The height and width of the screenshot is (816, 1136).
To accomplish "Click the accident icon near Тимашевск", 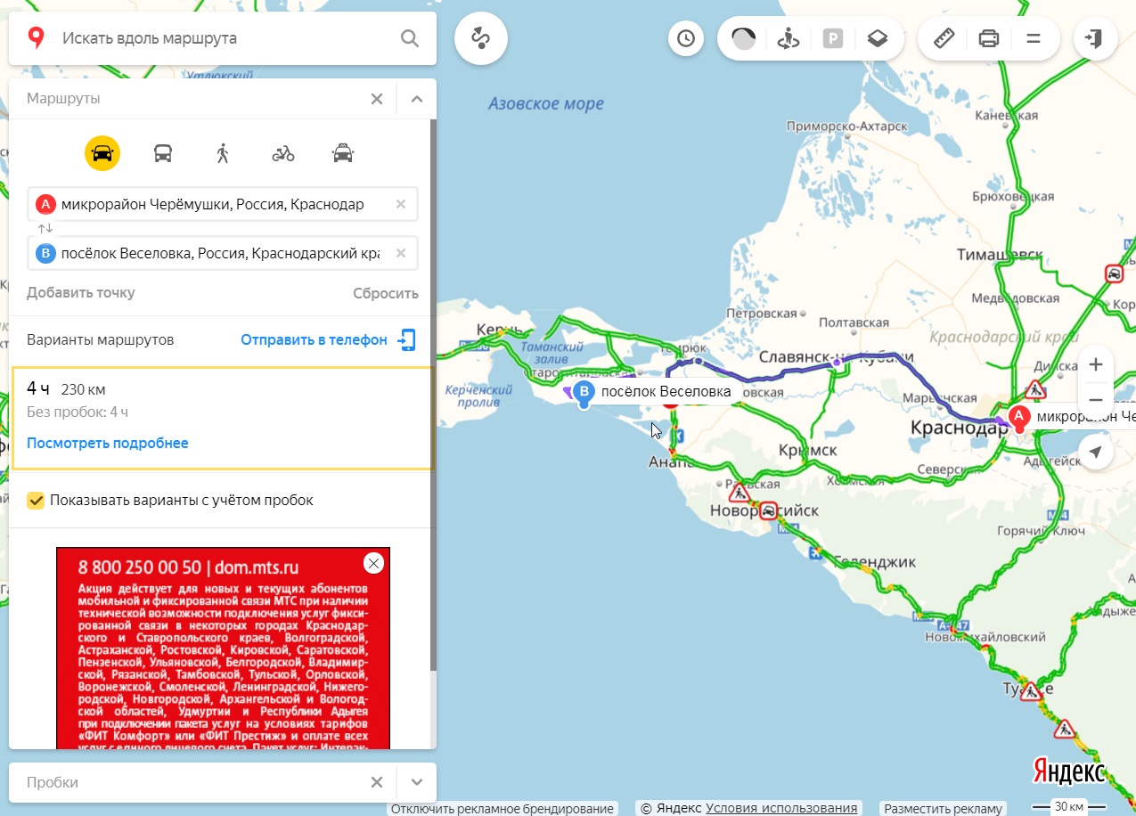I will [x=1113, y=273].
